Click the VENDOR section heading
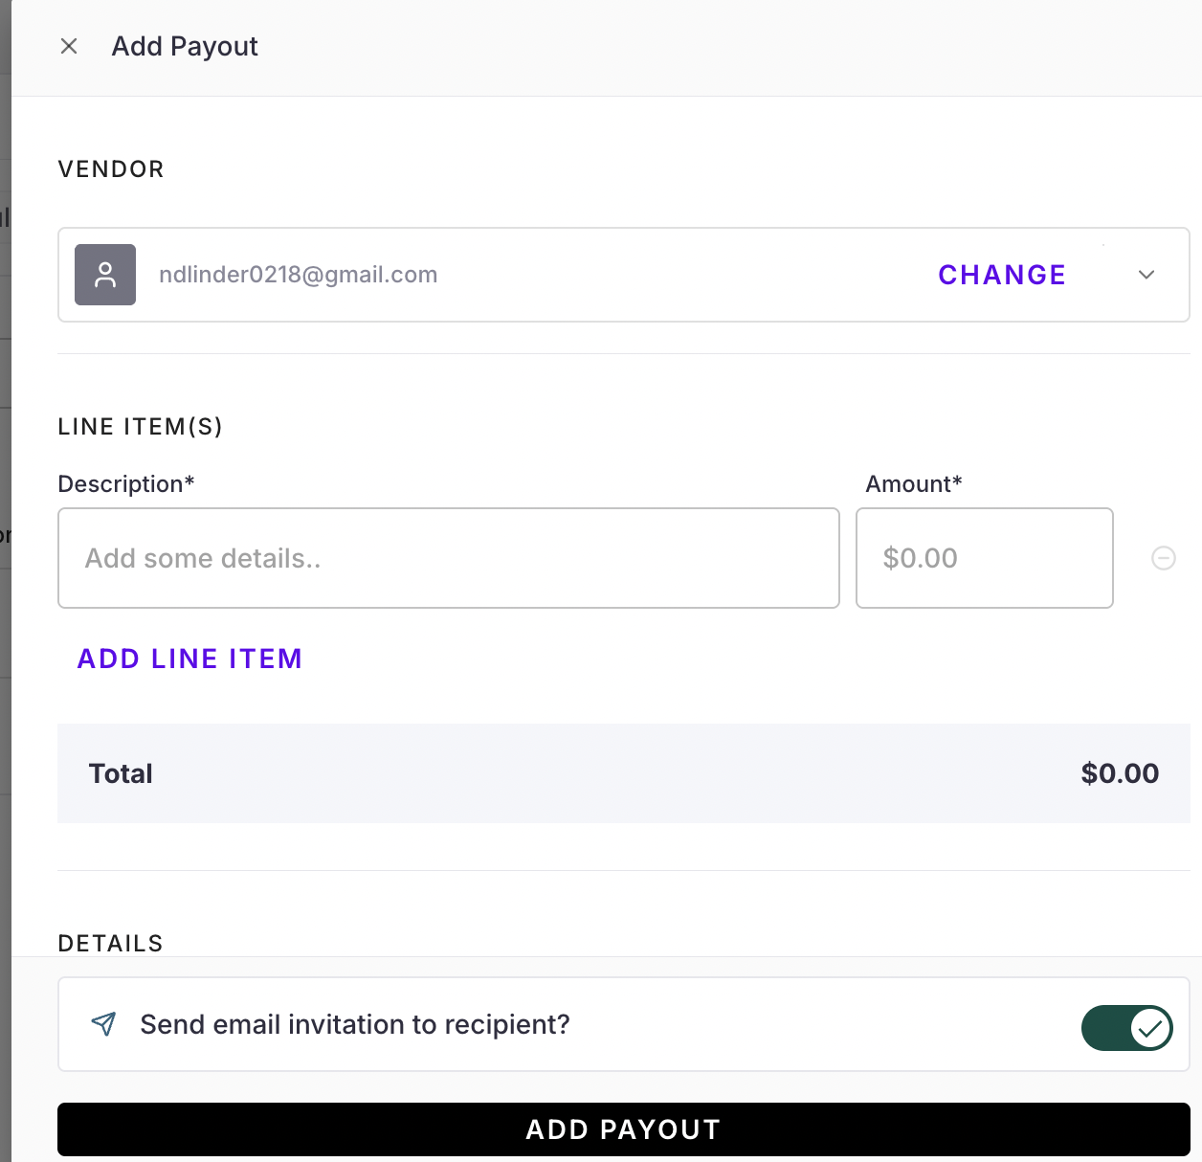 111,169
